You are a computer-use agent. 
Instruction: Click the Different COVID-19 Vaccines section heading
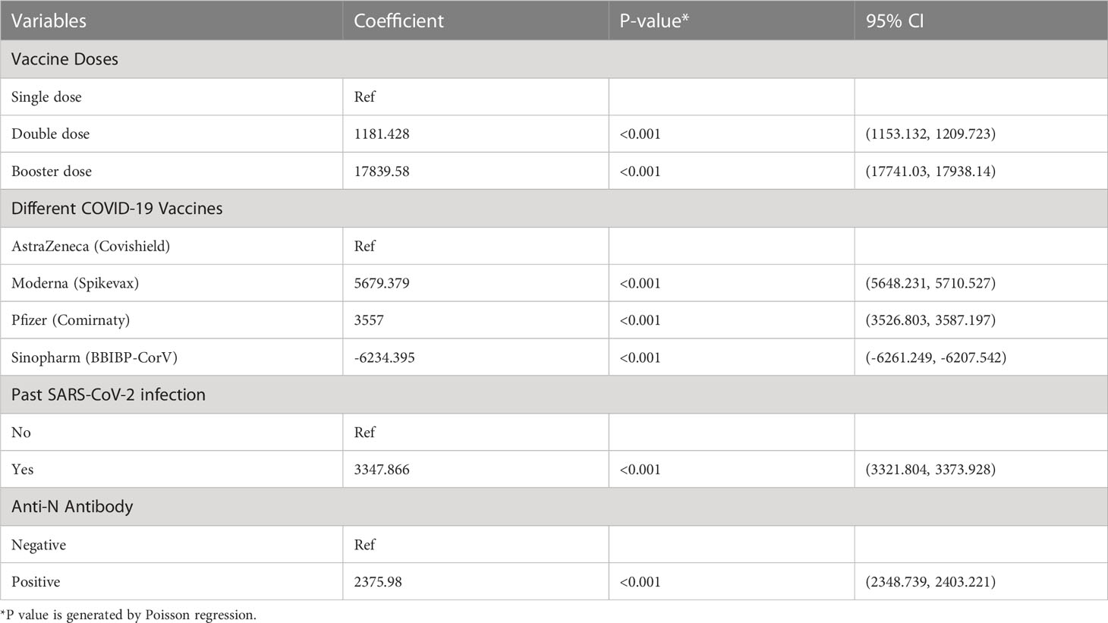point(117,209)
